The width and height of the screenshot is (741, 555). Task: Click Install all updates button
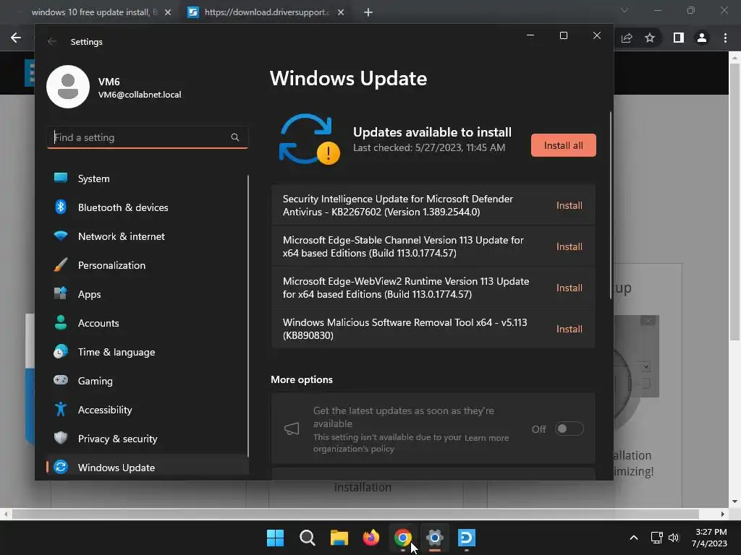coord(563,145)
